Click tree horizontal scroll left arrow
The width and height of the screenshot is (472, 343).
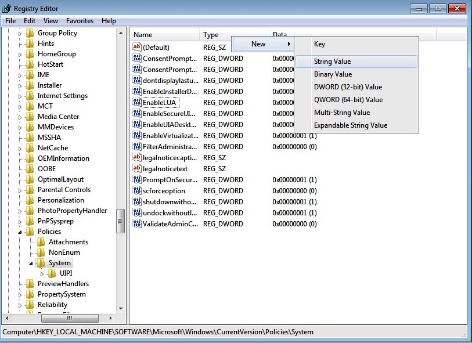coord(7,318)
